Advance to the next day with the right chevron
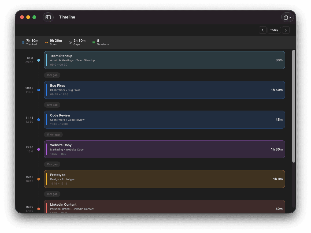The width and height of the screenshot is (311, 233). (286, 30)
